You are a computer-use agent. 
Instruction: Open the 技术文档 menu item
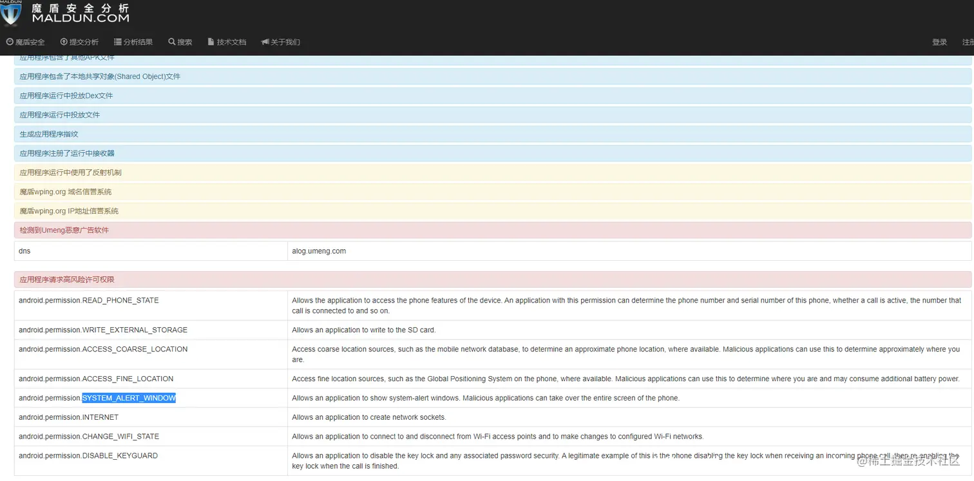point(227,42)
